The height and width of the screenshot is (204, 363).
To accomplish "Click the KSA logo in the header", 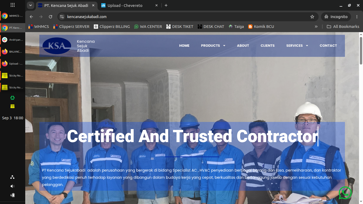I will [x=57, y=46].
